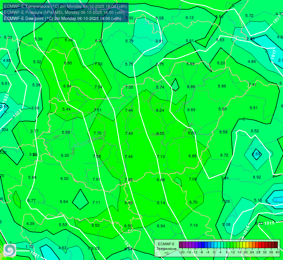
Task: Click the dew point value 7.70
Action: click(97, 133)
